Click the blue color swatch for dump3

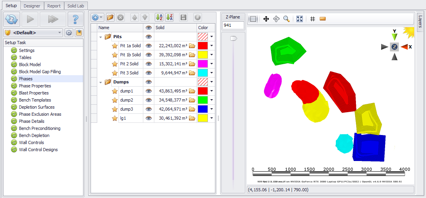pyautogui.click(x=202, y=109)
